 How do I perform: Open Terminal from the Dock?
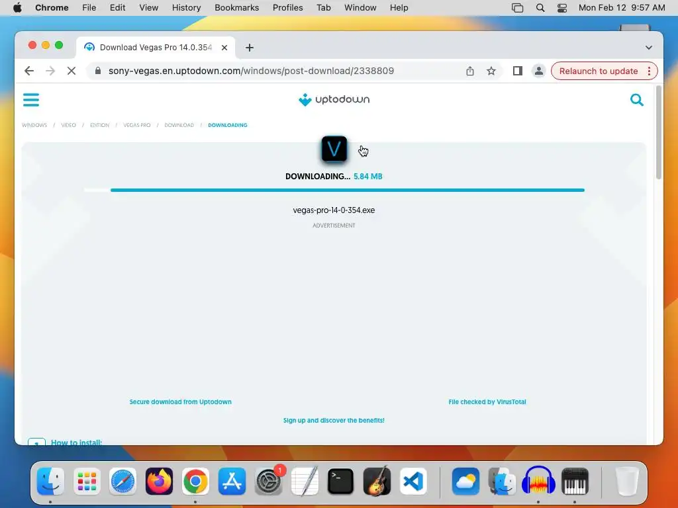[341, 481]
